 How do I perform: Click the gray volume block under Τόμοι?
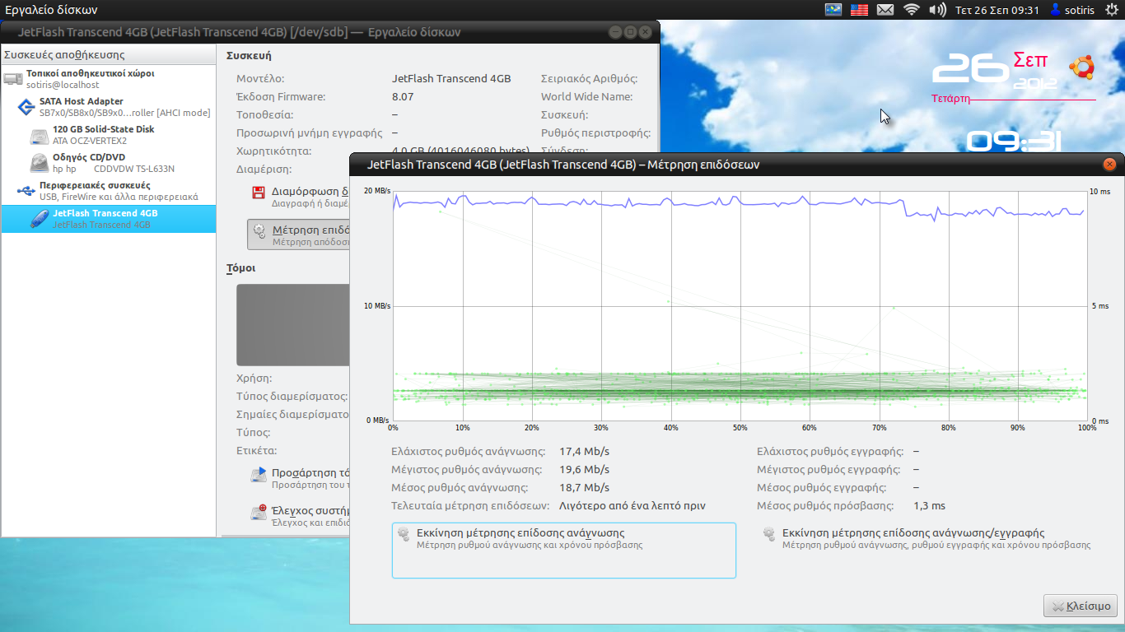293,324
